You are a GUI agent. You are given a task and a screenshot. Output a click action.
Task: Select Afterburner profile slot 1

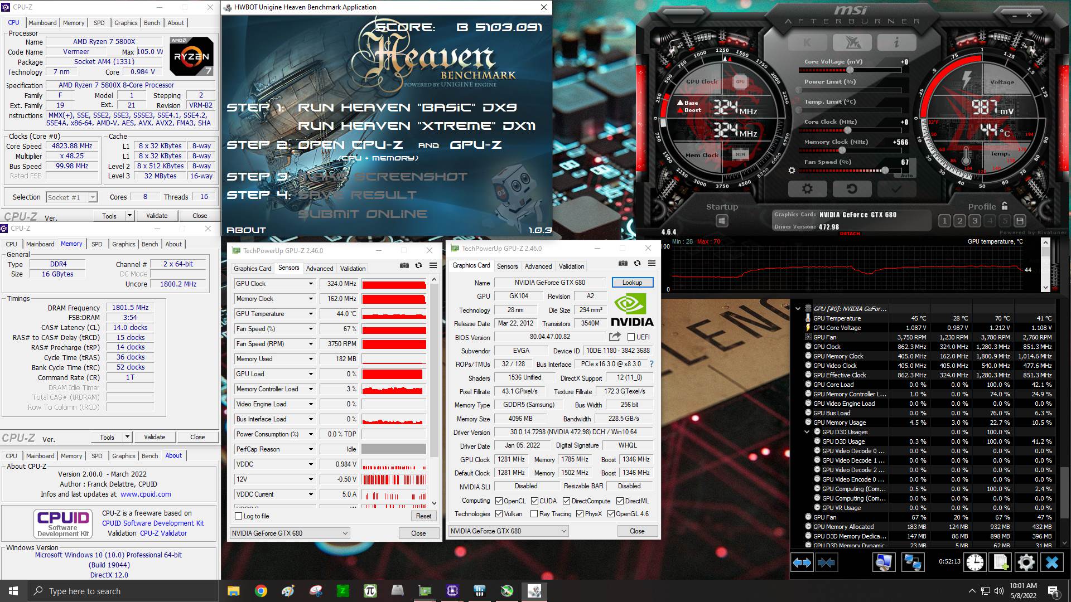pos(944,221)
